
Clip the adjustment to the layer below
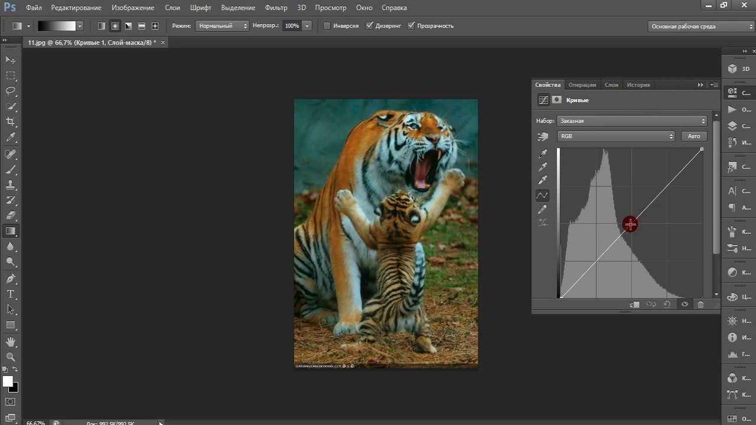coord(635,305)
